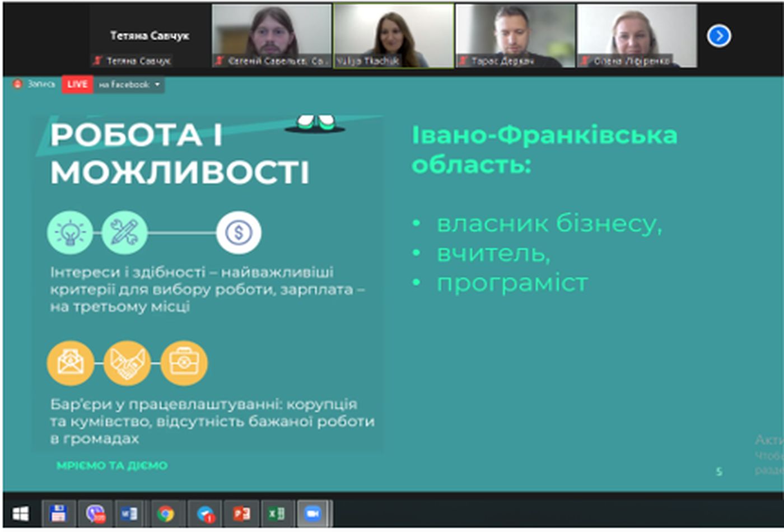
Task: Switch to PowerPoint in the taskbar
Action: coord(241,514)
